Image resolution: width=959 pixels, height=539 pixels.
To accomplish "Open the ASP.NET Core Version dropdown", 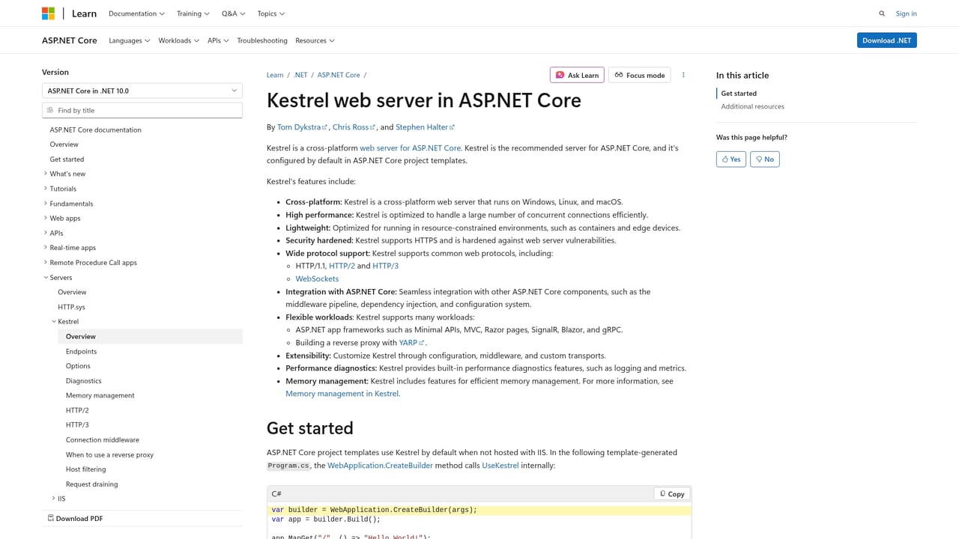I will [x=142, y=90].
